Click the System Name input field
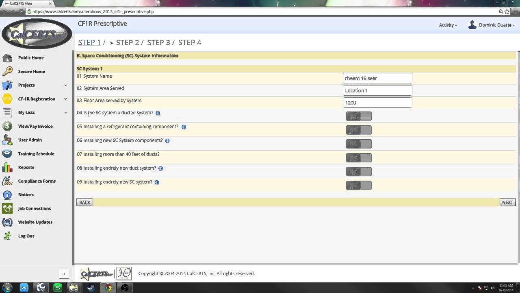520x293 pixels. tap(377, 78)
